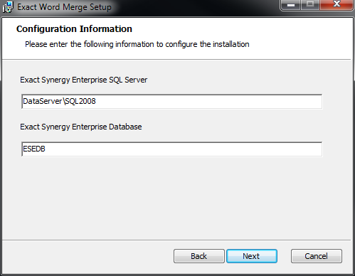
Task: Place cursor in the ESEDB text
Action: coord(34,149)
